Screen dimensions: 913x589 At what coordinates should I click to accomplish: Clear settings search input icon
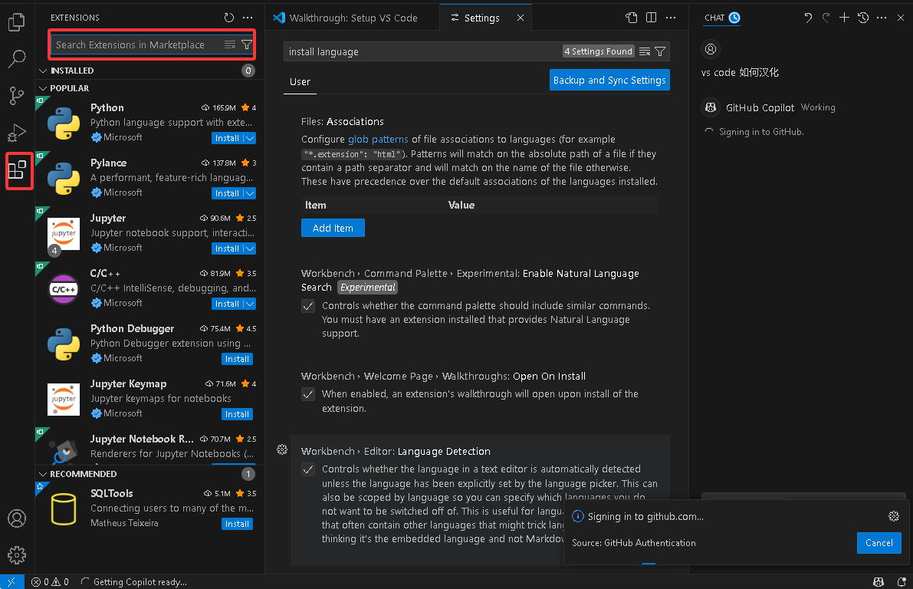(645, 52)
